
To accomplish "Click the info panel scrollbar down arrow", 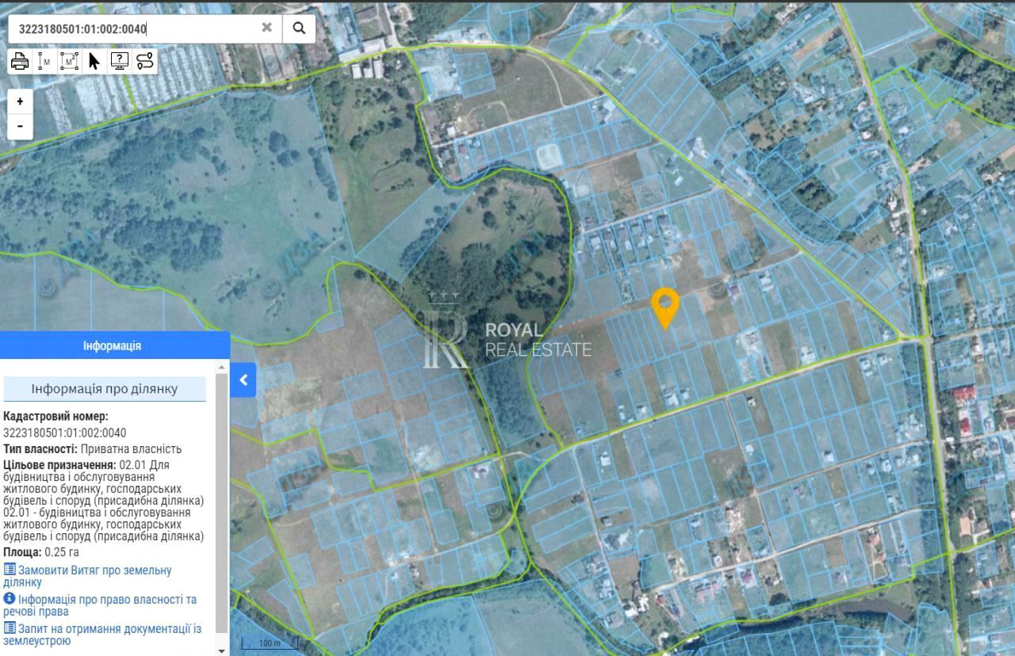I will click(x=222, y=650).
